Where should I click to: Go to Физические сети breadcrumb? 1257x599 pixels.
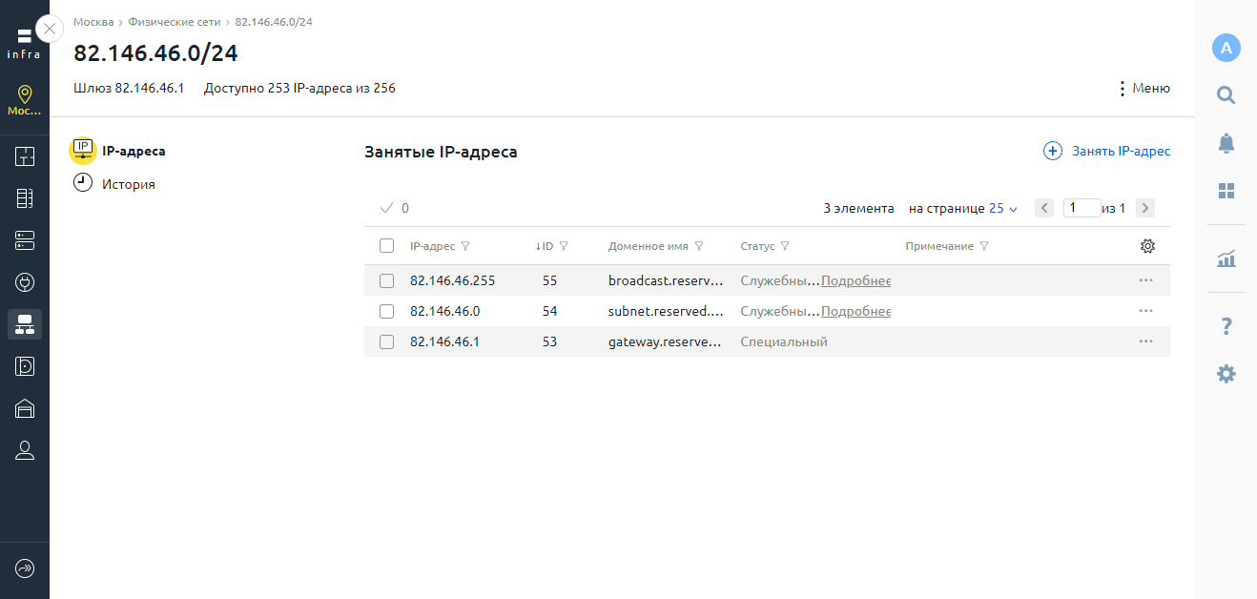point(174,21)
